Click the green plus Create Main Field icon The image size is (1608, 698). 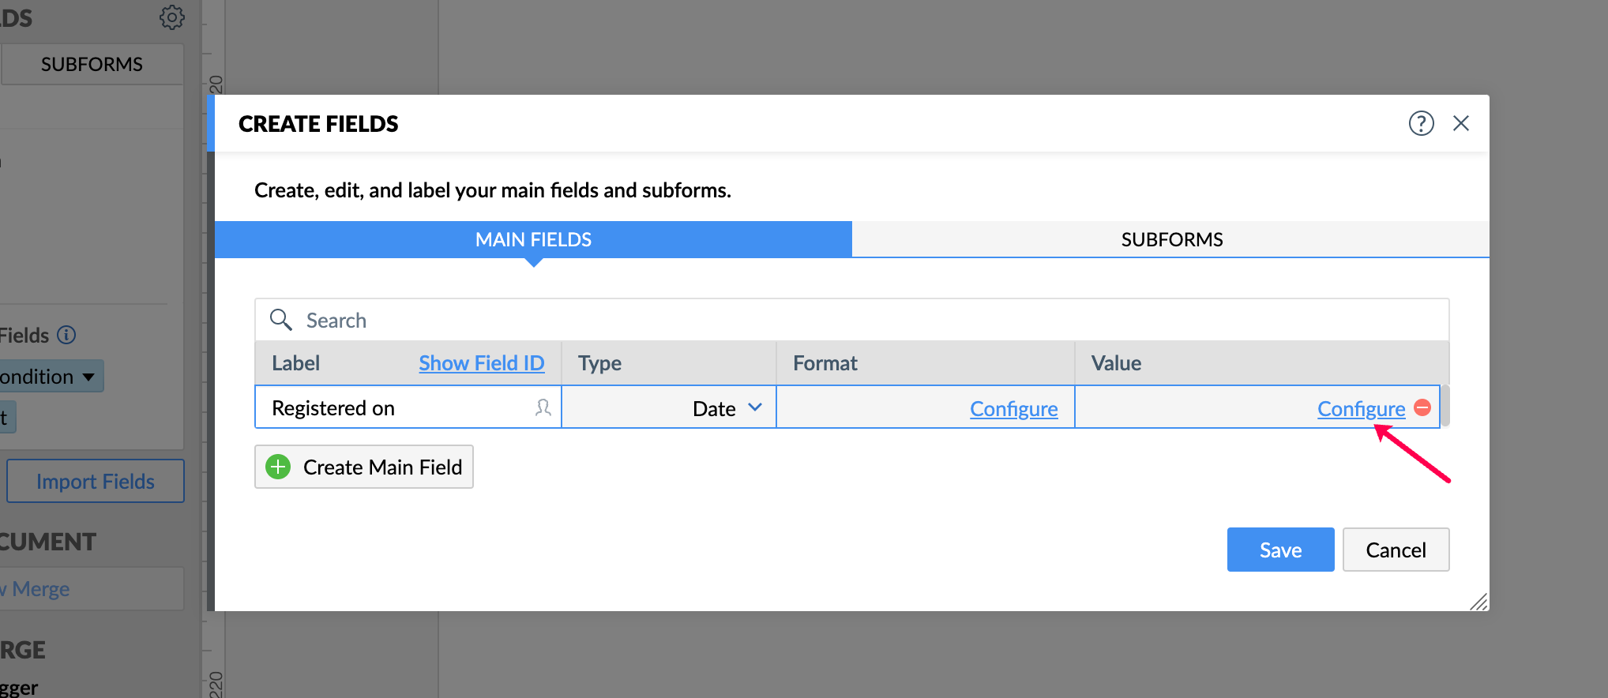click(x=278, y=467)
